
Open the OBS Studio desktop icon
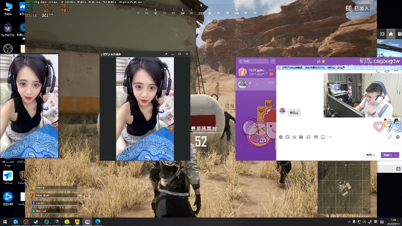click(8, 48)
